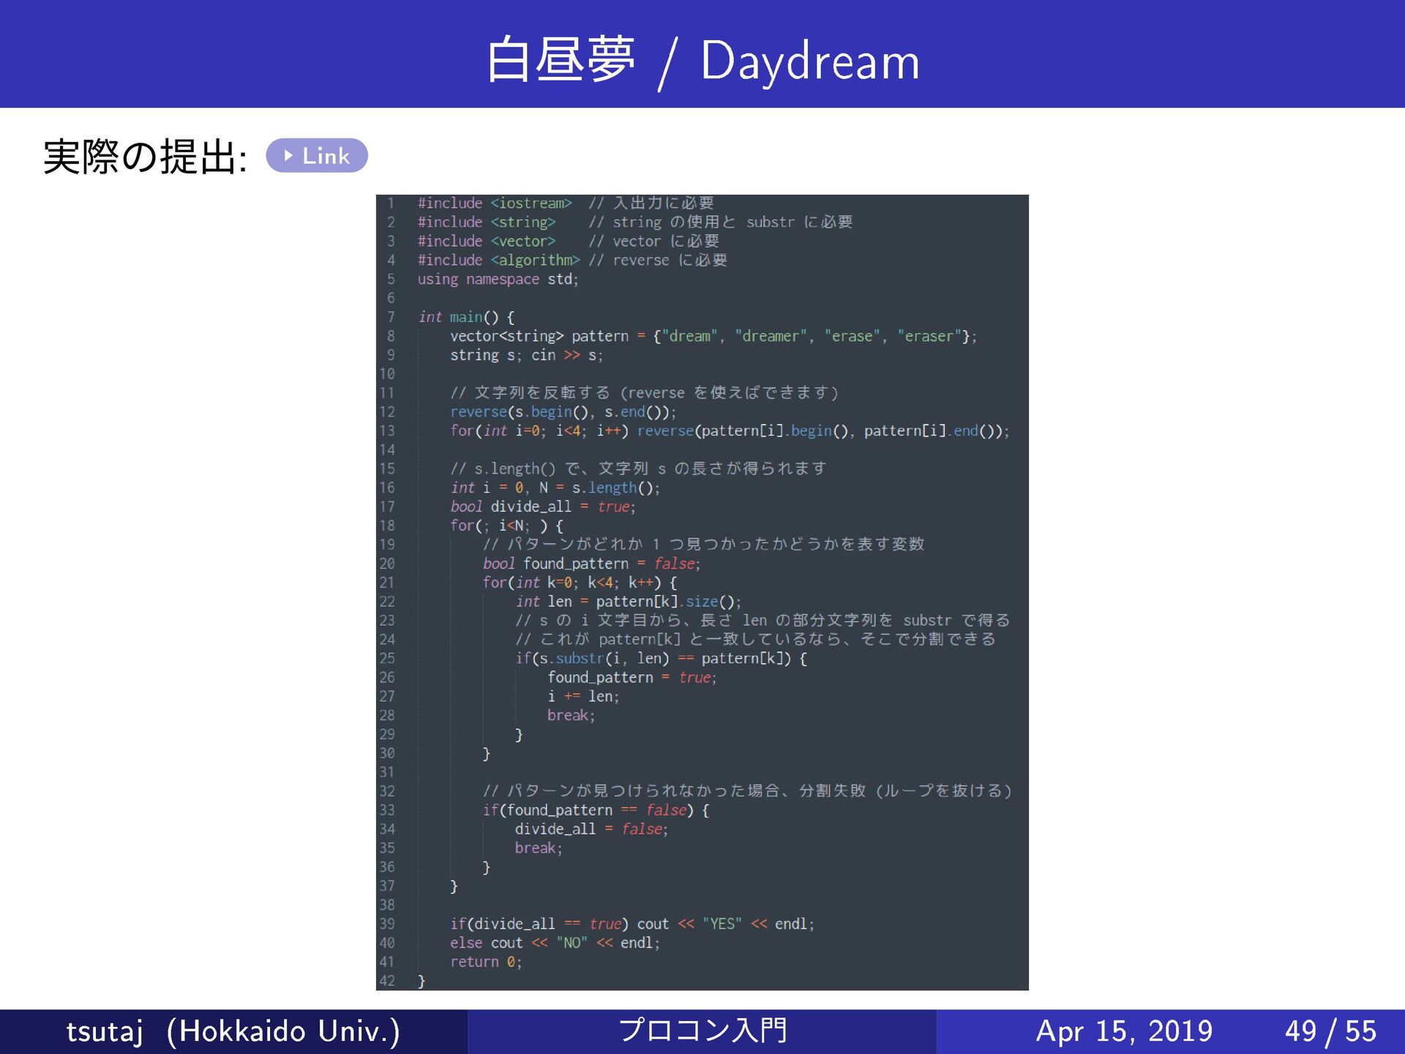Click the int main() line of code

pos(466,317)
